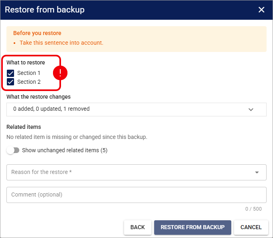Open the Reason for the restore dropdown
The width and height of the screenshot is (273, 238).
tap(136, 172)
